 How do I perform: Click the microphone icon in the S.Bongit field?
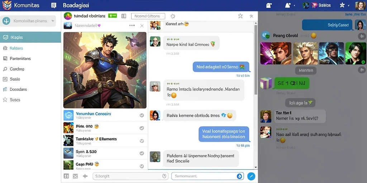tap(164, 176)
